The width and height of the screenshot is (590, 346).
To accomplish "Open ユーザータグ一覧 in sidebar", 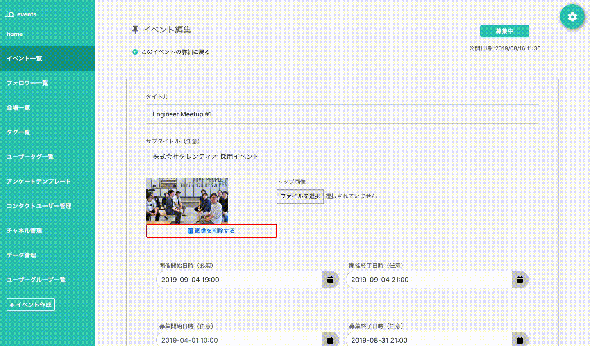I will tap(48, 157).
